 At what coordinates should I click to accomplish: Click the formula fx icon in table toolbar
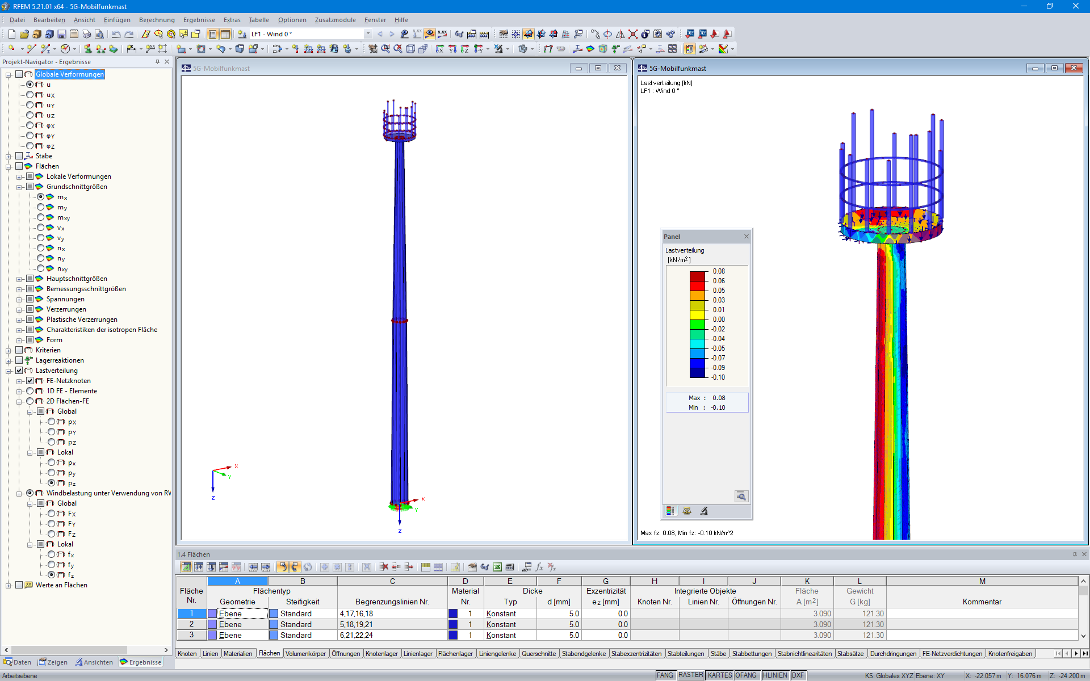pos(539,567)
